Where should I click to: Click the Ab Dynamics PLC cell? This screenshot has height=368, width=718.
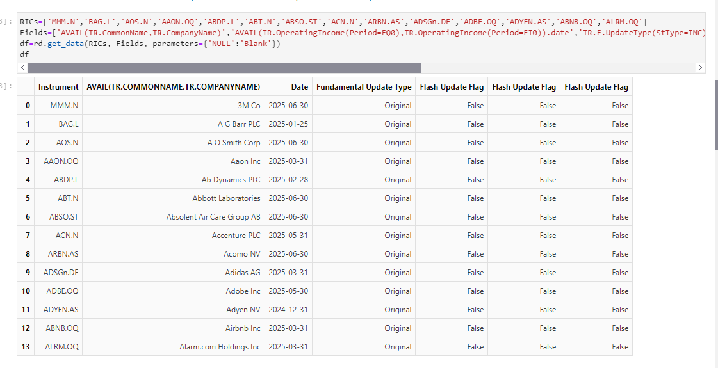click(x=173, y=179)
